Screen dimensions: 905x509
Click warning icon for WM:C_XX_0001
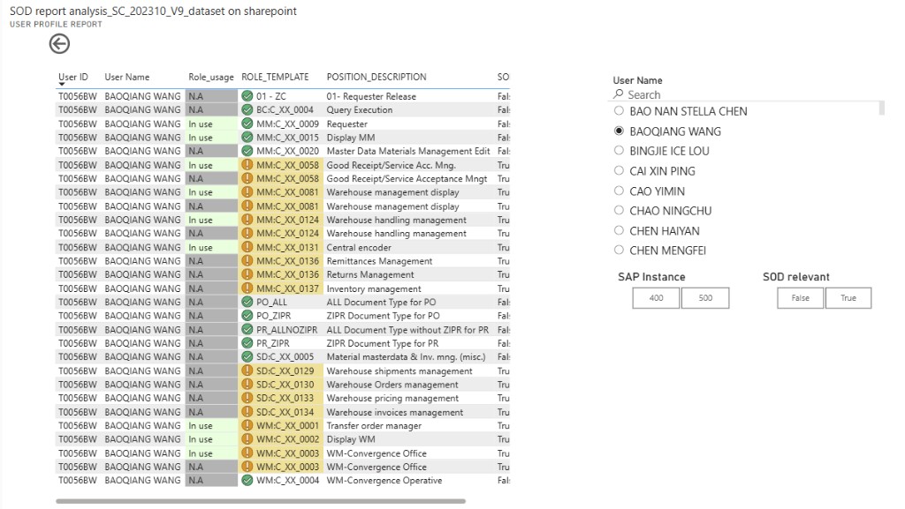pos(247,425)
